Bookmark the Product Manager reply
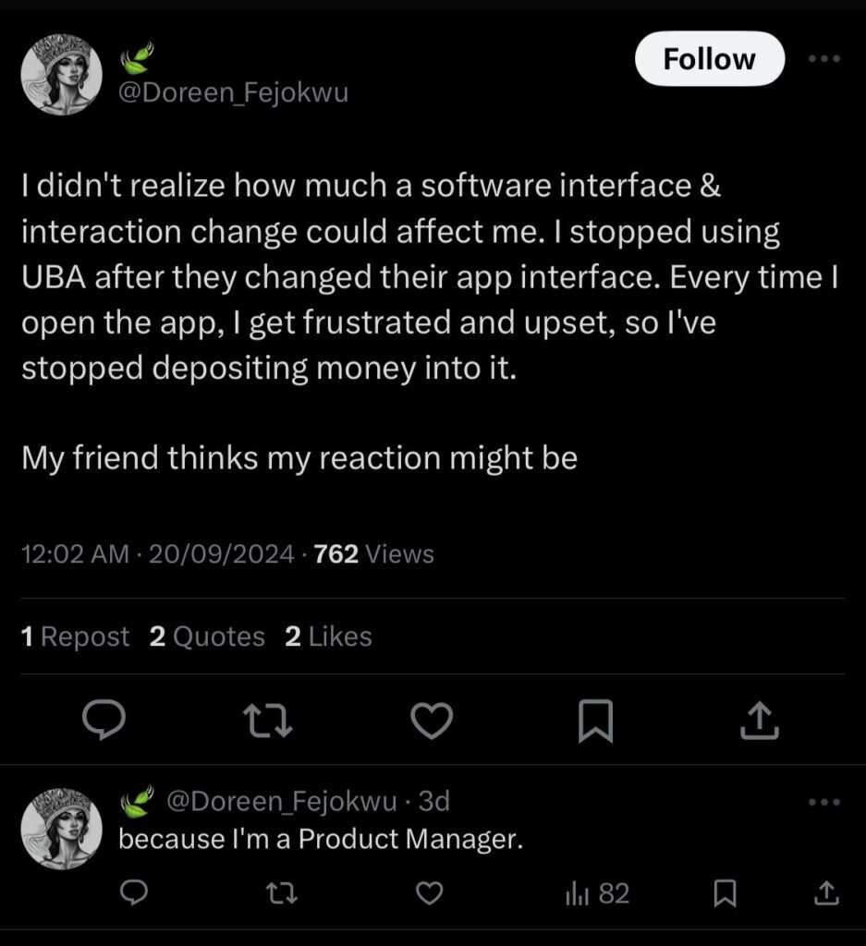The width and height of the screenshot is (866, 946). pyautogui.click(x=726, y=893)
